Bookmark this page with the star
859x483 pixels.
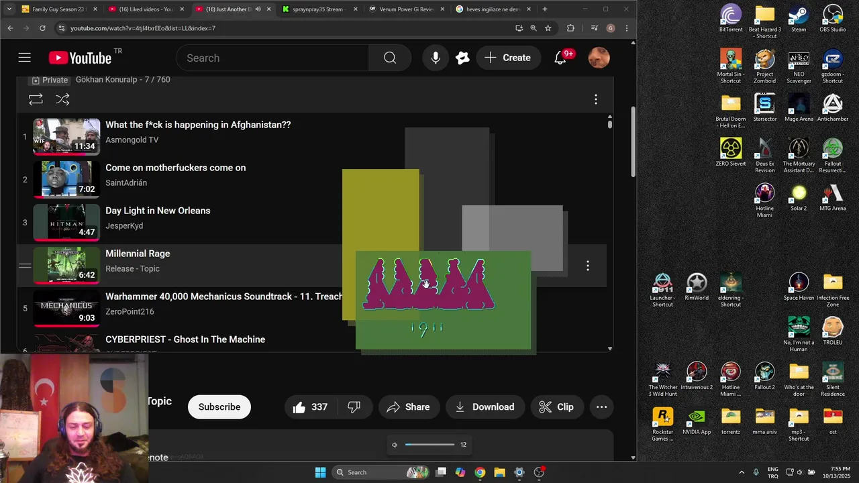click(x=548, y=28)
